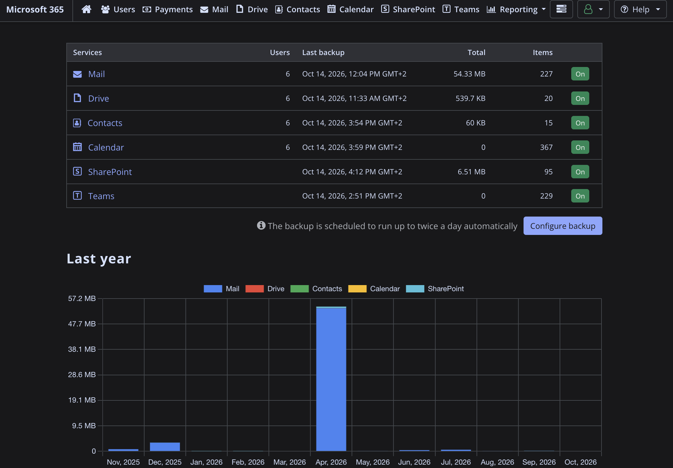Image resolution: width=673 pixels, height=468 pixels.
Task: Open the Calendar page from navbar
Action: [351, 9]
